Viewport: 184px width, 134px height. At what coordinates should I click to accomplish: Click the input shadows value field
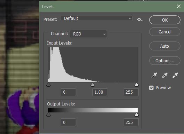pyautogui.click(x=68, y=92)
